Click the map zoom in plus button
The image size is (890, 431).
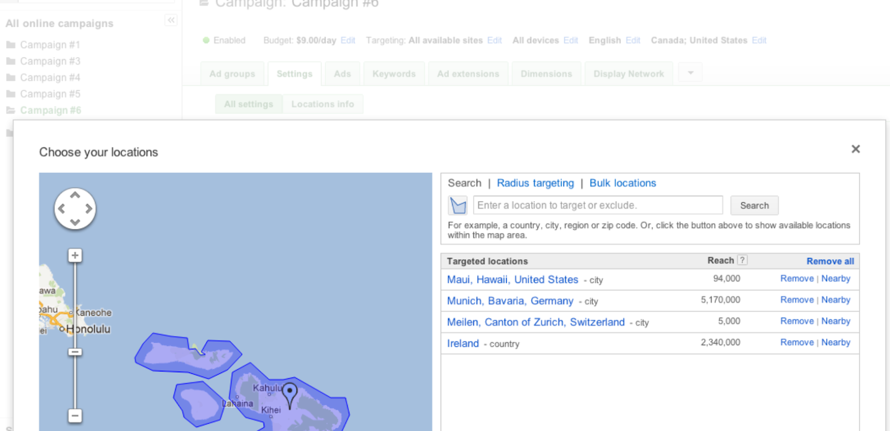[75, 255]
